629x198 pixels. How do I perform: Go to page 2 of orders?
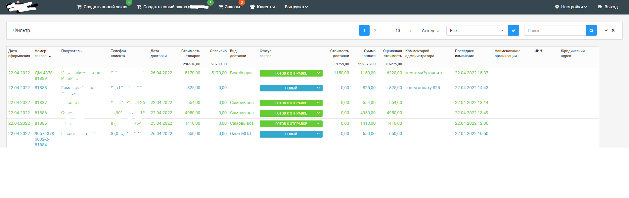click(375, 31)
